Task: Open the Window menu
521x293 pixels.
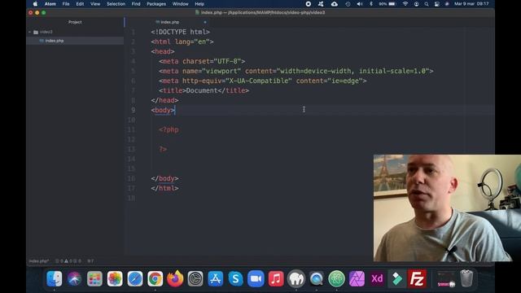Action: (x=181, y=4)
